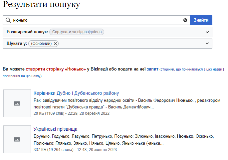228x160 pixels.
Task: Clear the search field with the X icon
Action: point(185,20)
